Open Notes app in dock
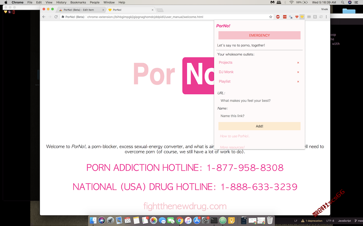Viewport: 363px width, 226px height. tap(136, 220)
